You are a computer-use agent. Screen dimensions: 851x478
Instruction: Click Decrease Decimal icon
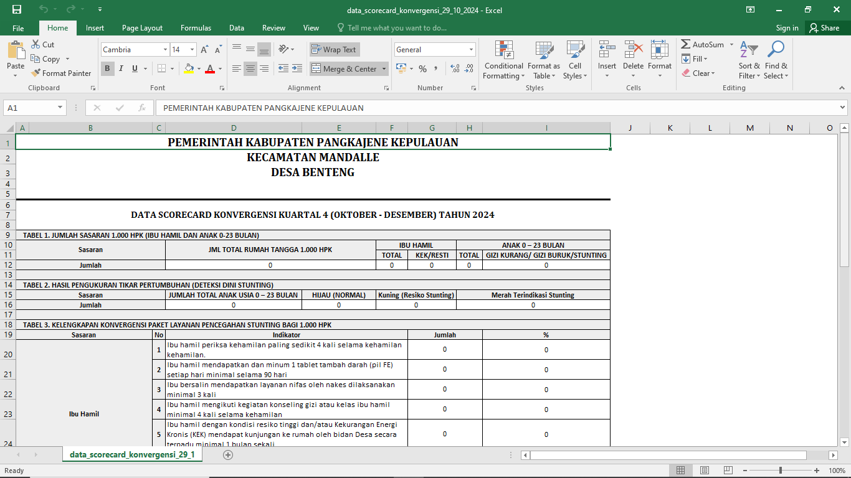click(x=469, y=68)
